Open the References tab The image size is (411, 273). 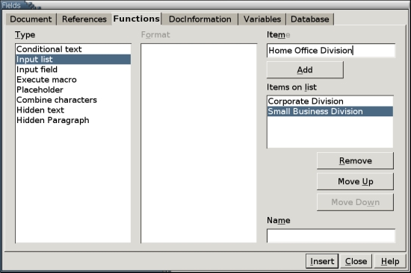point(84,19)
